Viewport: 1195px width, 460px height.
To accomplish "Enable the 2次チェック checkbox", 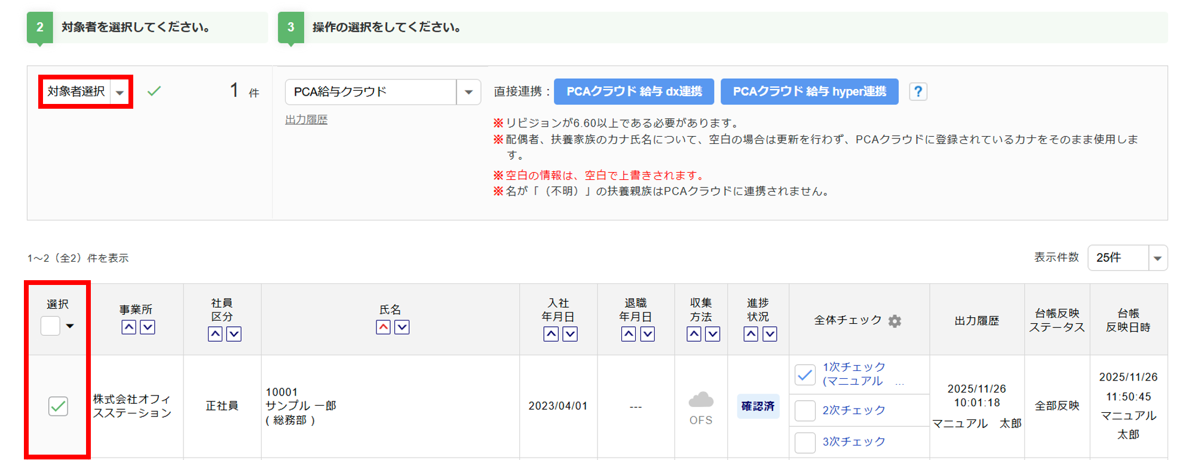I will (x=805, y=410).
